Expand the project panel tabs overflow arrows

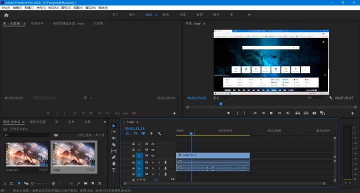pos(105,122)
